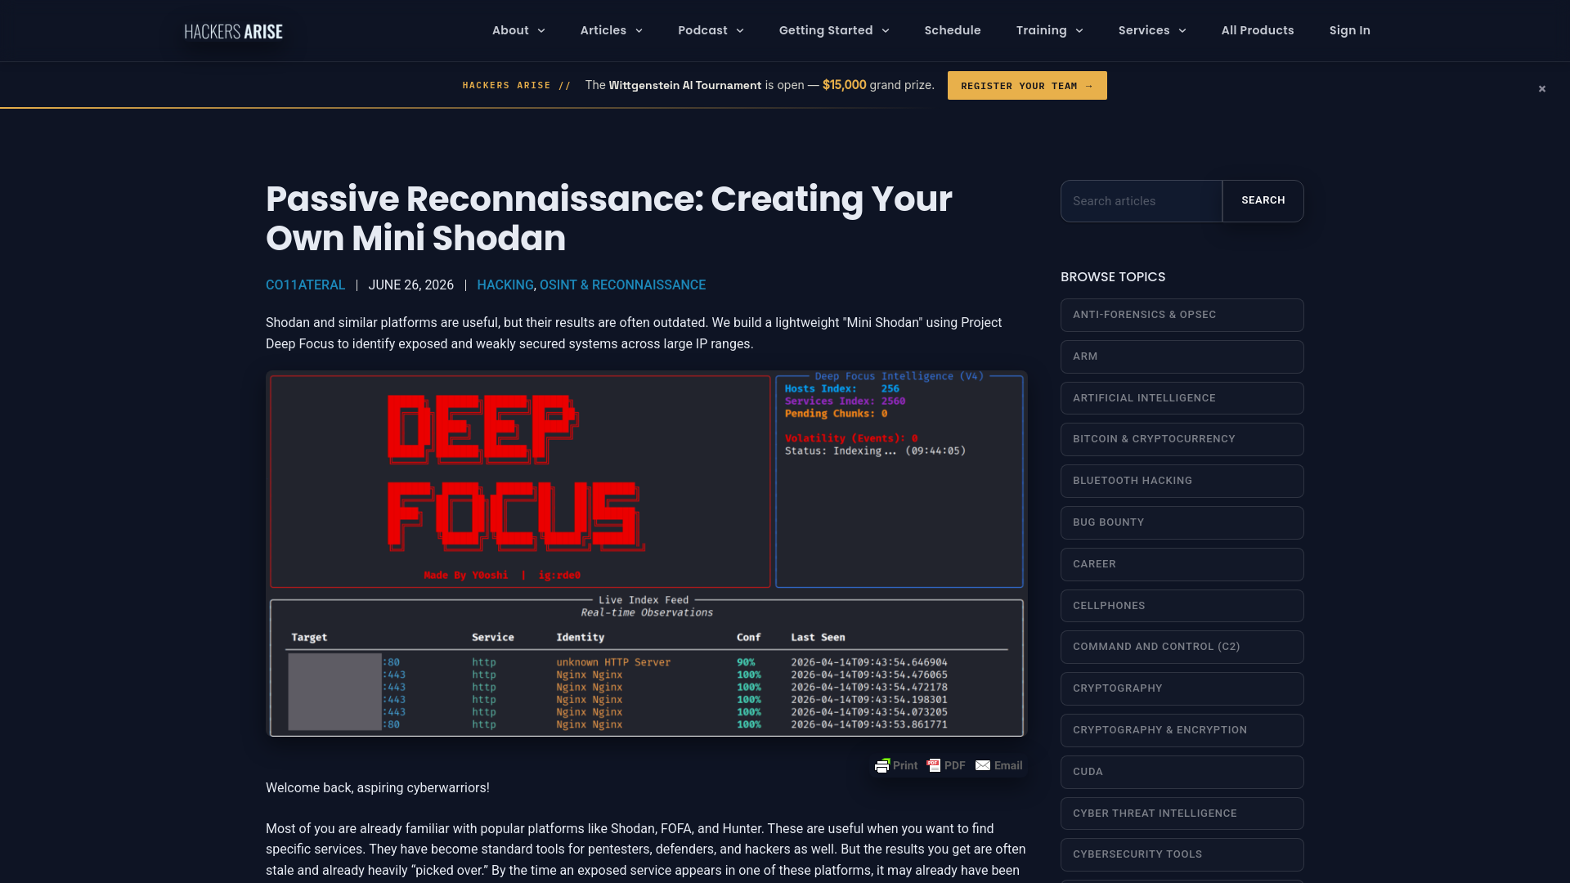
Task: Click the PDF document icon
Action: tap(934, 766)
